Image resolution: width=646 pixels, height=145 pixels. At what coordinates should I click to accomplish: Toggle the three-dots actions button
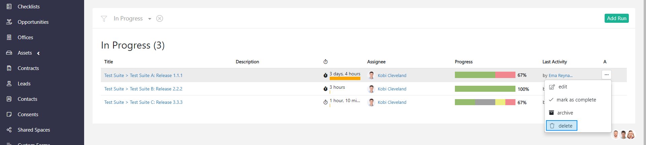coord(606,75)
